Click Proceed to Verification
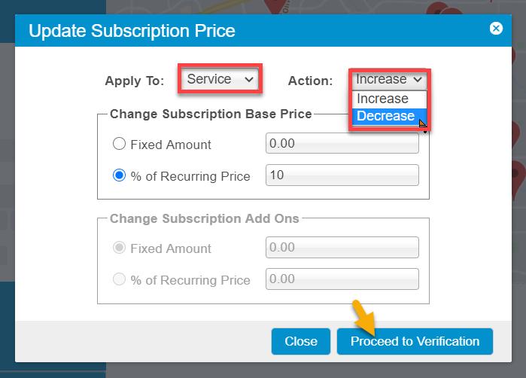 click(415, 341)
